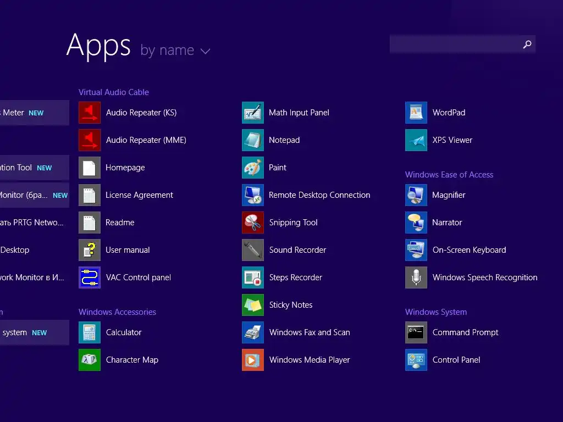This screenshot has width=563, height=422.
Task: Launch the Steps Recorder icon
Action: click(253, 277)
